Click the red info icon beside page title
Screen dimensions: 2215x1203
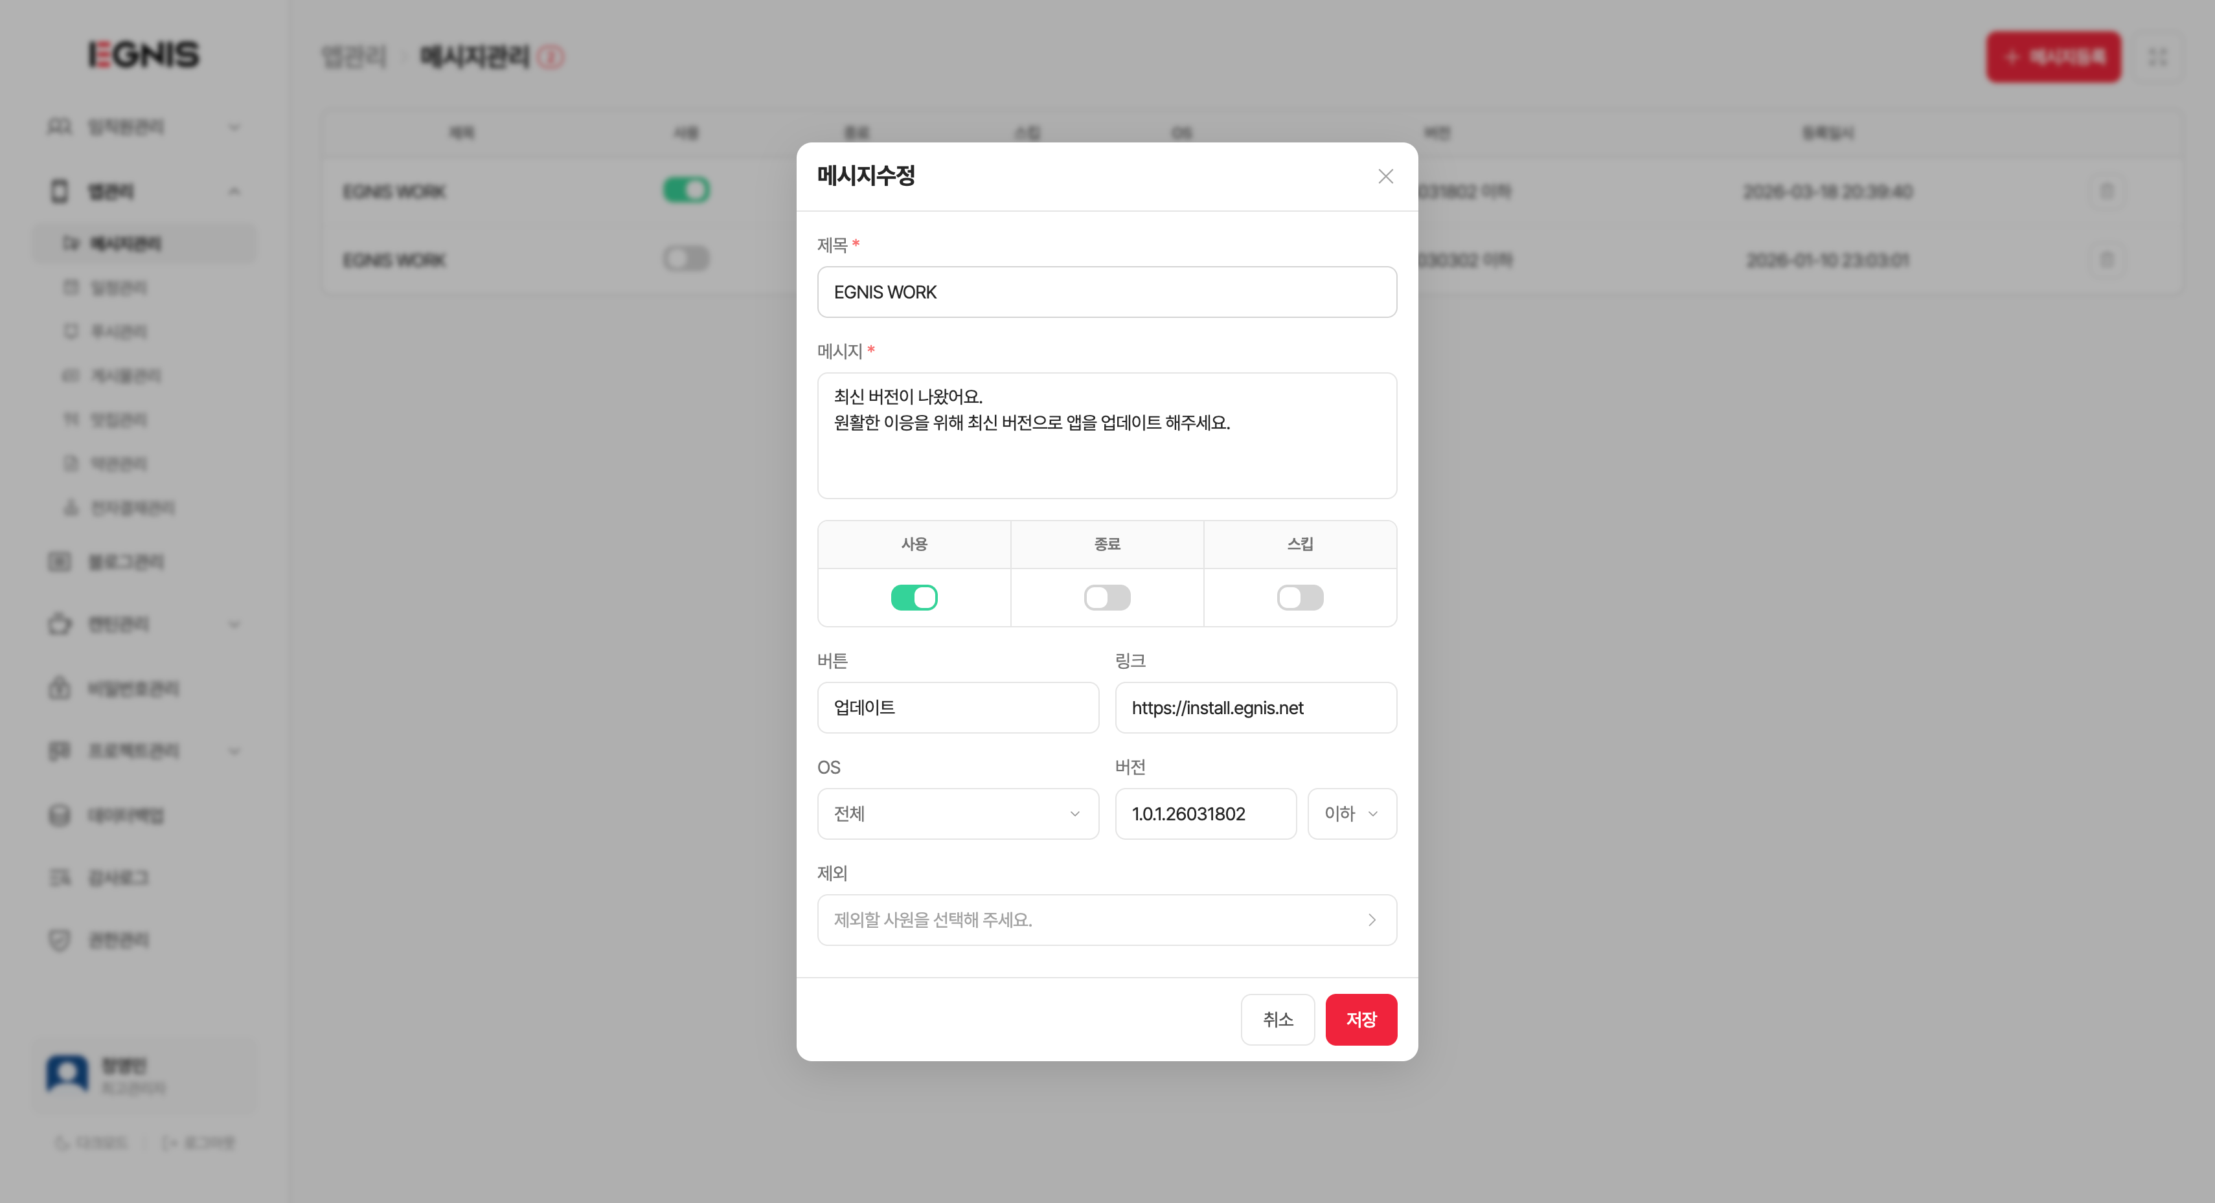tap(551, 57)
